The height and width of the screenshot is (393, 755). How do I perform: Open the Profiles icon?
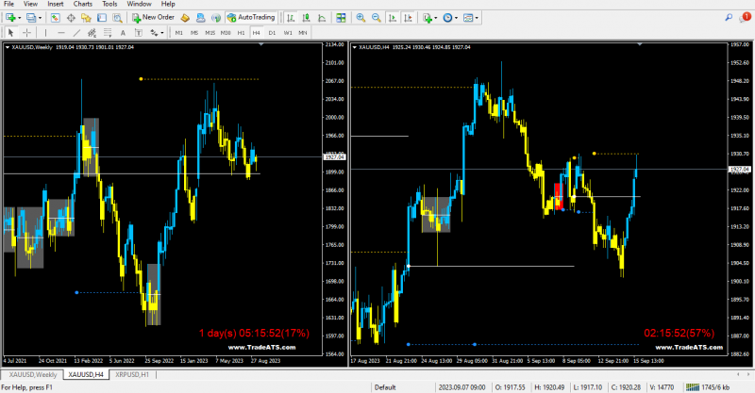[x=31, y=18]
